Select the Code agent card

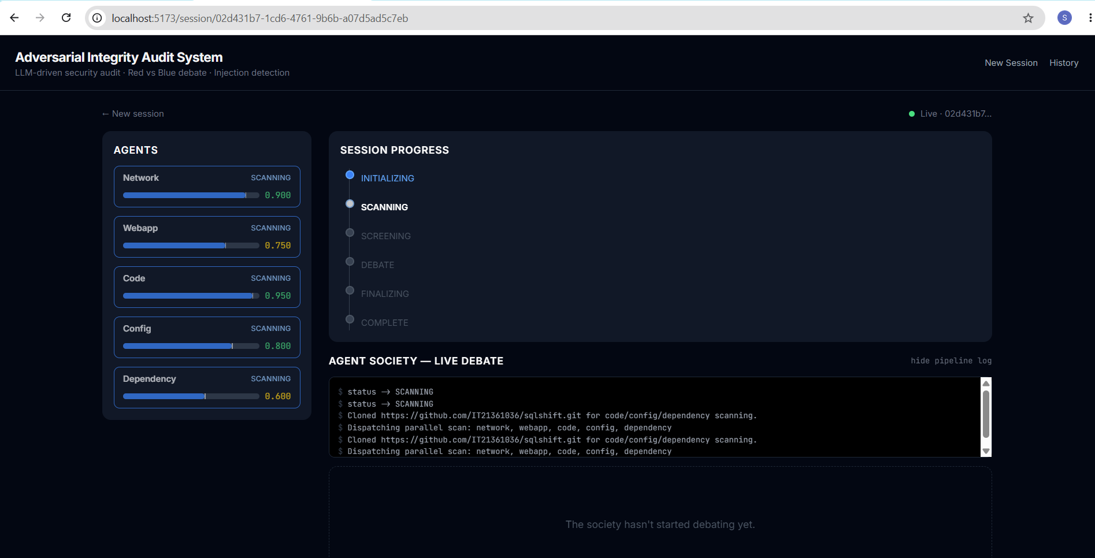(207, 287)
